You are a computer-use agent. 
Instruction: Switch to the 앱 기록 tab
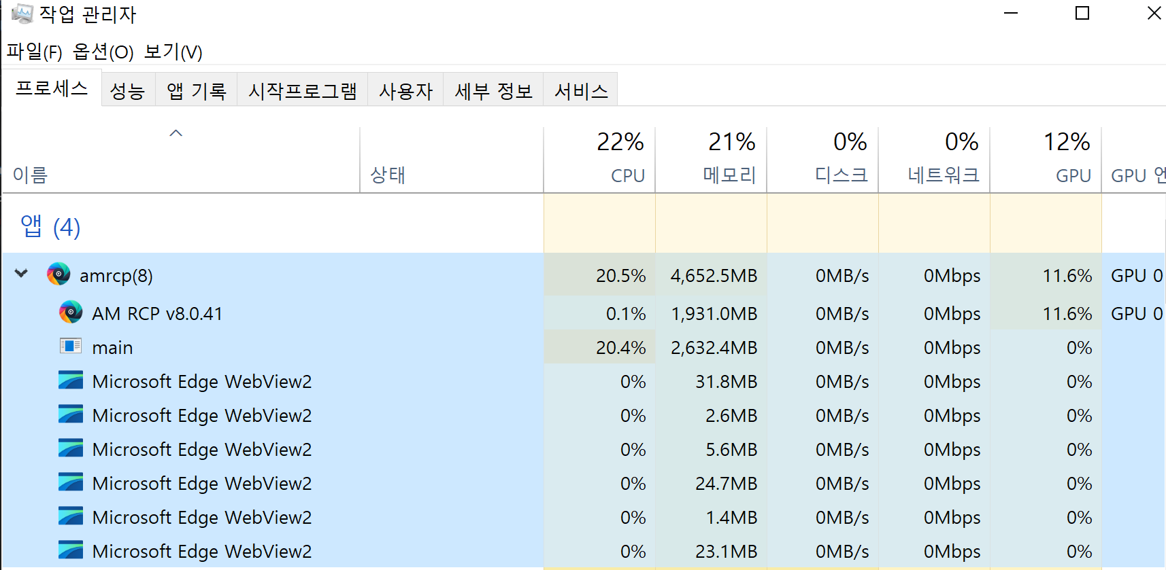coord(196,90)
